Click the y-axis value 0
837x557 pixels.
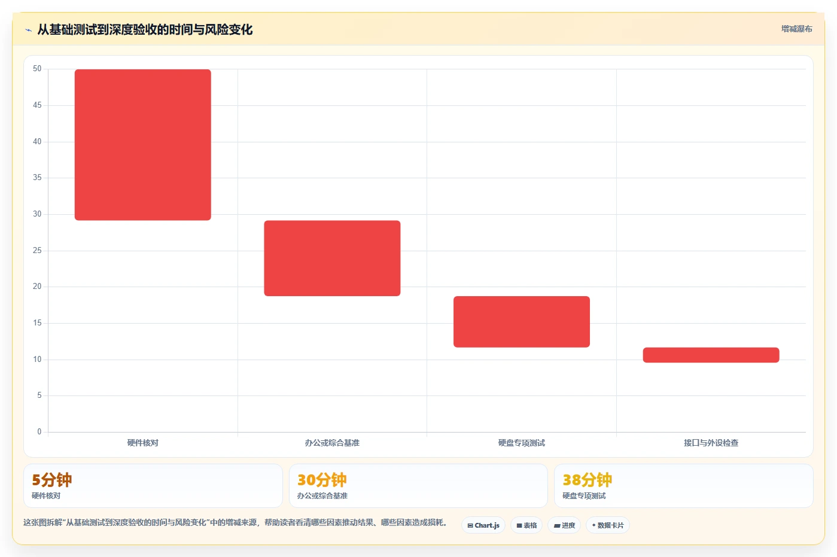[x=39, y=431]
